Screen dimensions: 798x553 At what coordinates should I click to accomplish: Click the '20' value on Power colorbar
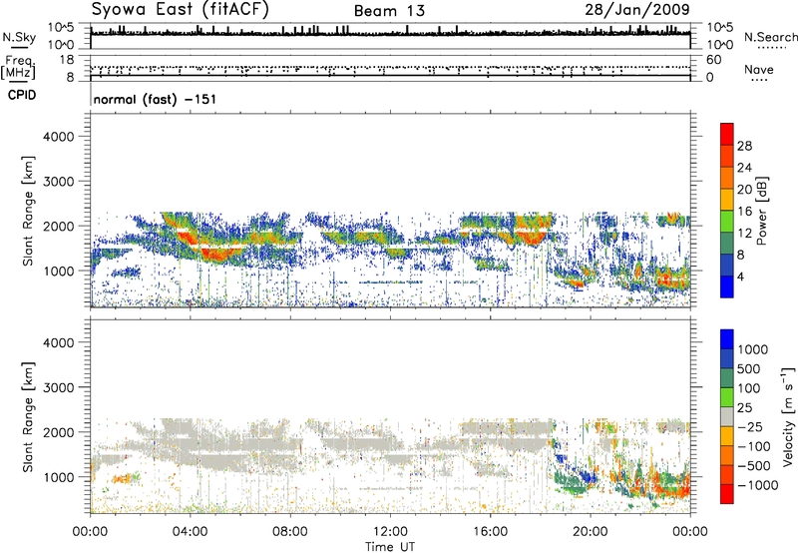744,190
